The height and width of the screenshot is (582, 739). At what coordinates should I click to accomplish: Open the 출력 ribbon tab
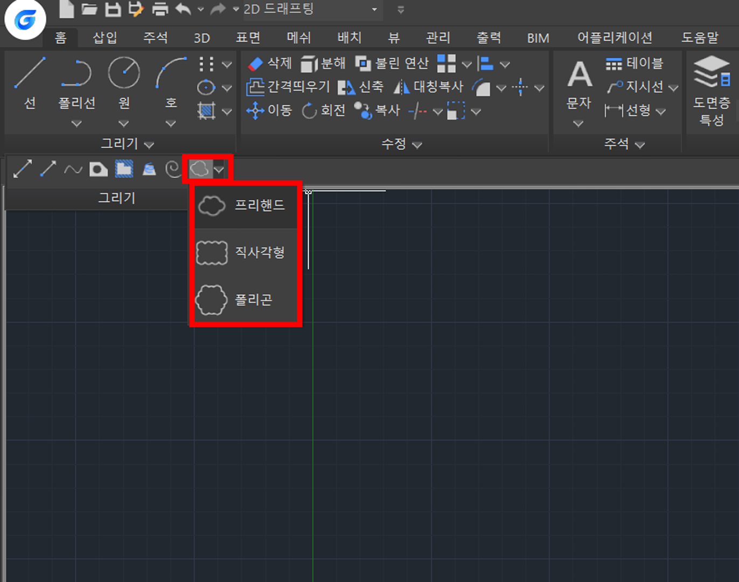point(489,37)
